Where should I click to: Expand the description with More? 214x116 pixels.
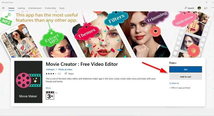click(48, 88)
